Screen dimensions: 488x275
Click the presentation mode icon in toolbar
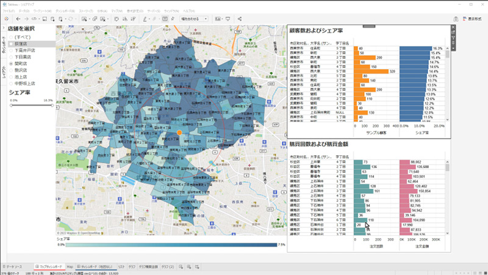tap(228, 19)
